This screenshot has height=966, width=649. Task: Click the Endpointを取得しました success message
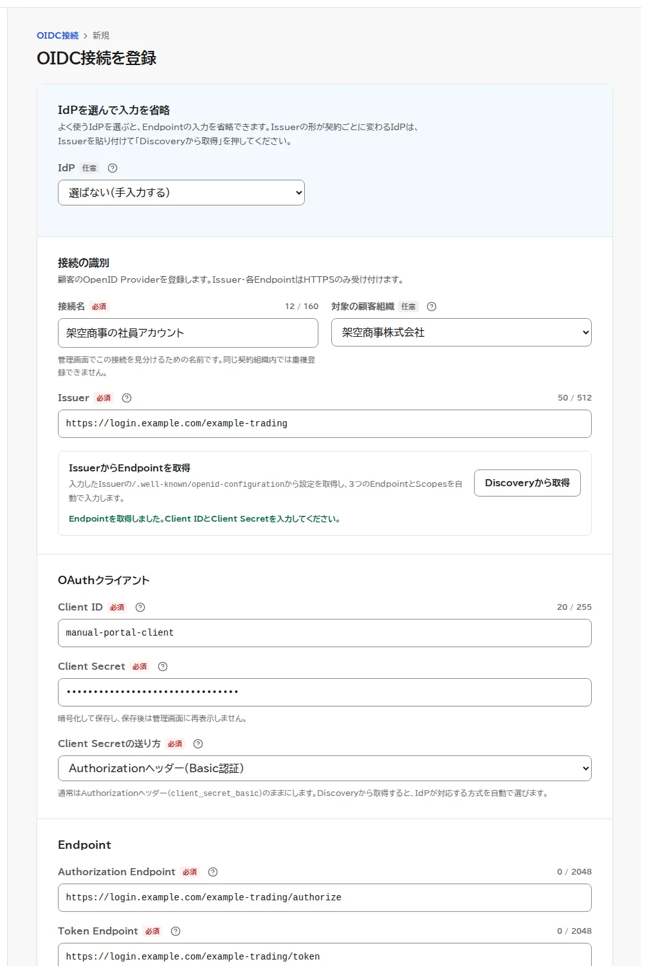coord(205,519)
